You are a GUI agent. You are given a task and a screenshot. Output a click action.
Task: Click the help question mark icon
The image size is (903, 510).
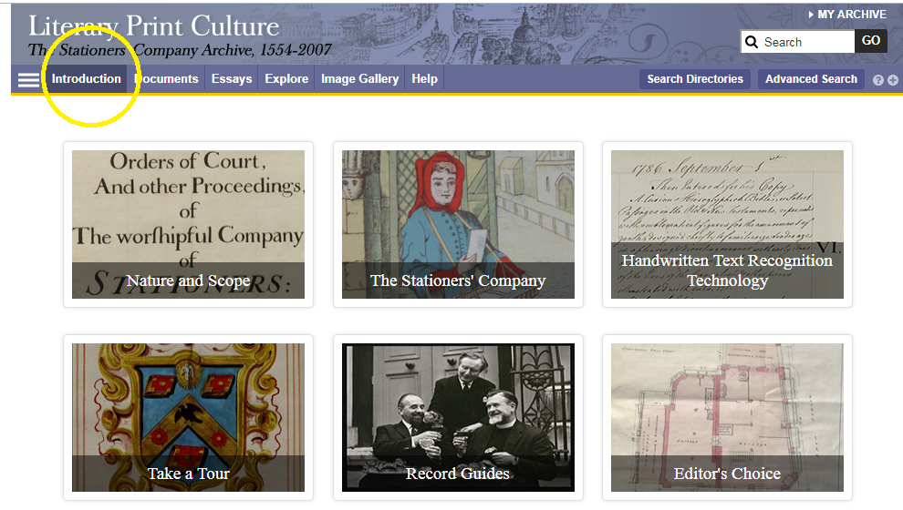coord(877,80)
